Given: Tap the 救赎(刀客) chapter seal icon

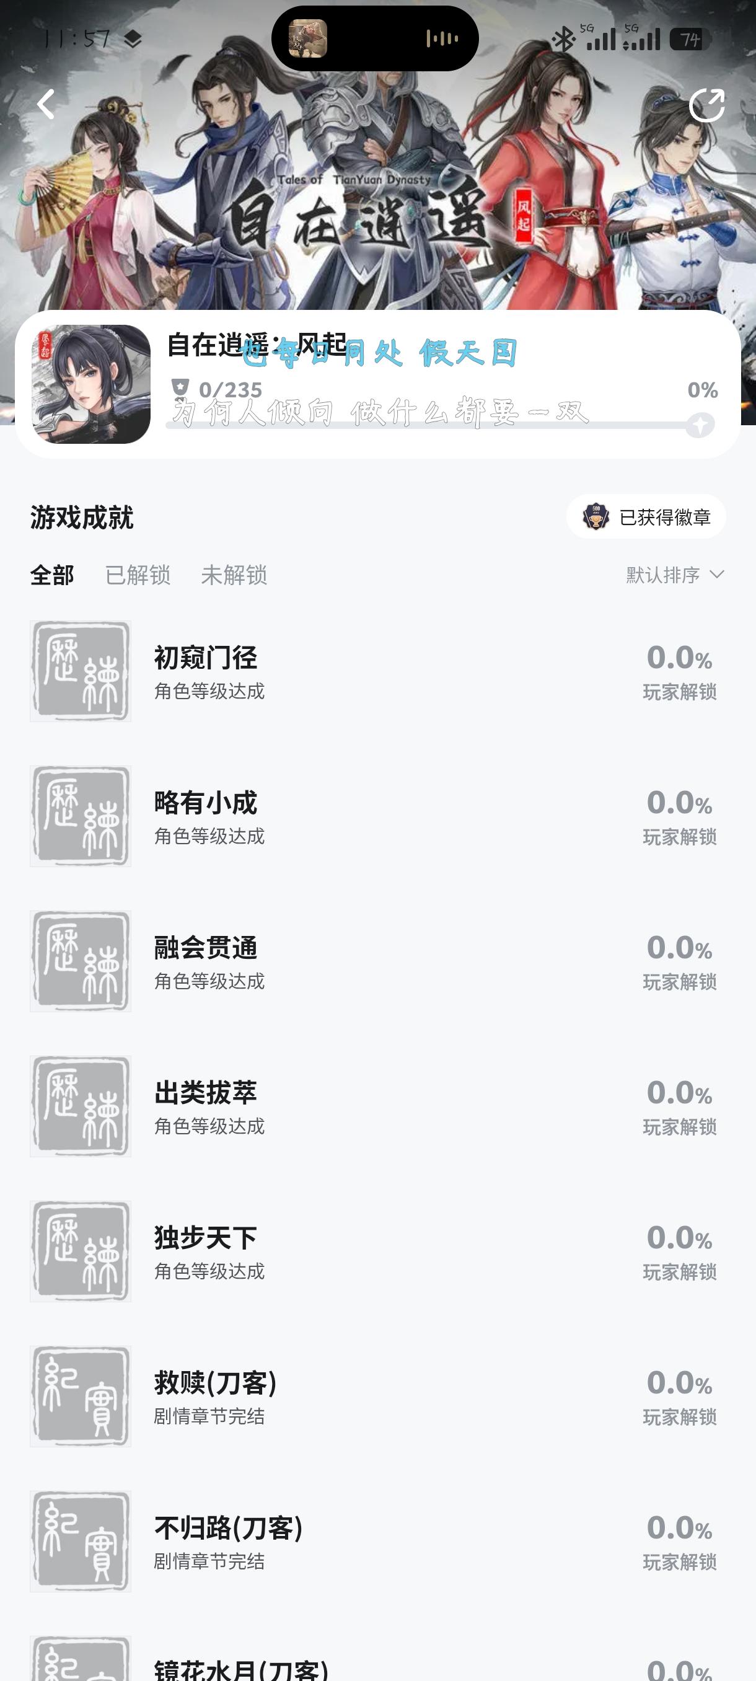Looking at the screenshot, I should (x=81, y=1396).
